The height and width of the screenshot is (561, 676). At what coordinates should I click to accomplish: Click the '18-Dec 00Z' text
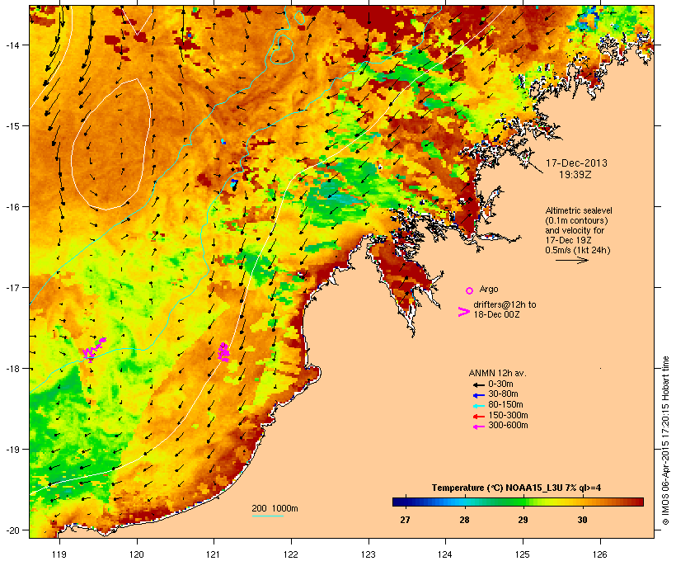click(x=496, y=314)
